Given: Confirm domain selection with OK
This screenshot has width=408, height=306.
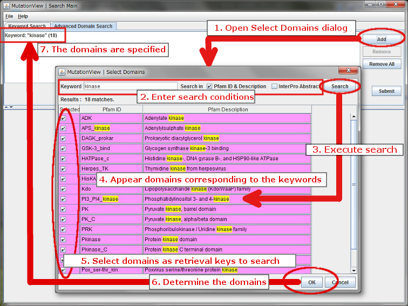Looking at the screenshot, I should pyautogui.click(x=311, y=282).
